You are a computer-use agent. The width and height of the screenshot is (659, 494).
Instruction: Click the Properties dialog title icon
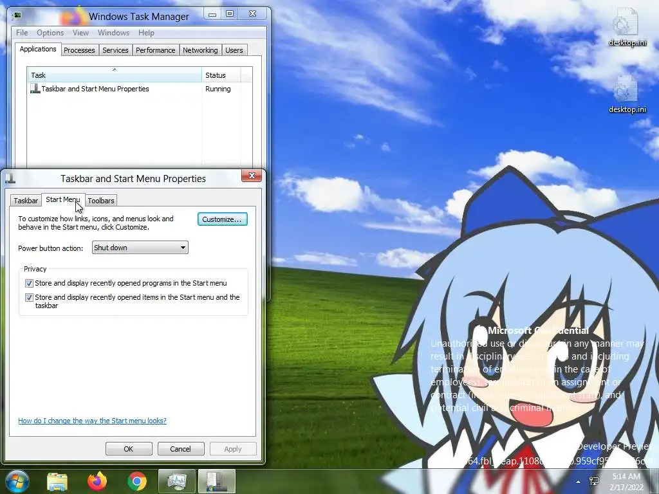pyautogui.click(x=10, y=179)
